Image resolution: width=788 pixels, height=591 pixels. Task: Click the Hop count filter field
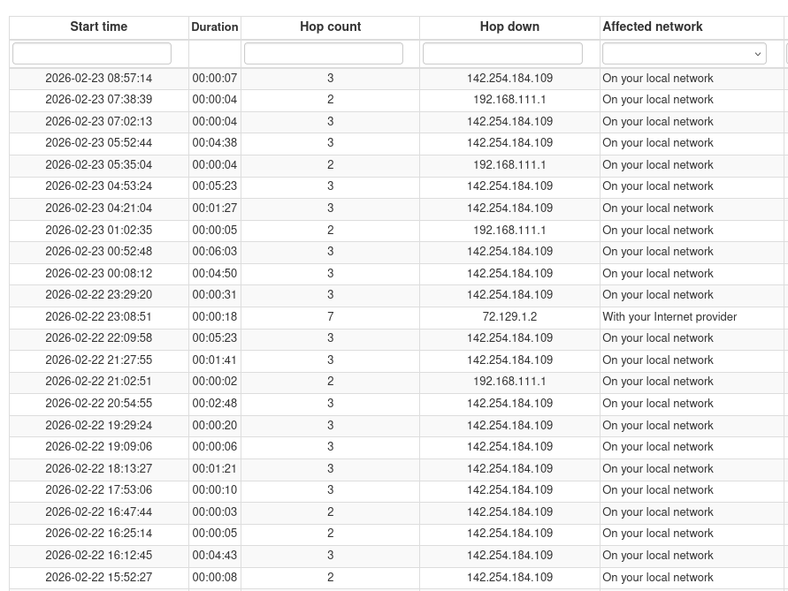coord(324,54)
